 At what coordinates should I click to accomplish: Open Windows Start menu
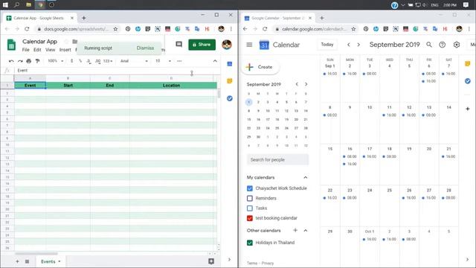tap(5, 5)
